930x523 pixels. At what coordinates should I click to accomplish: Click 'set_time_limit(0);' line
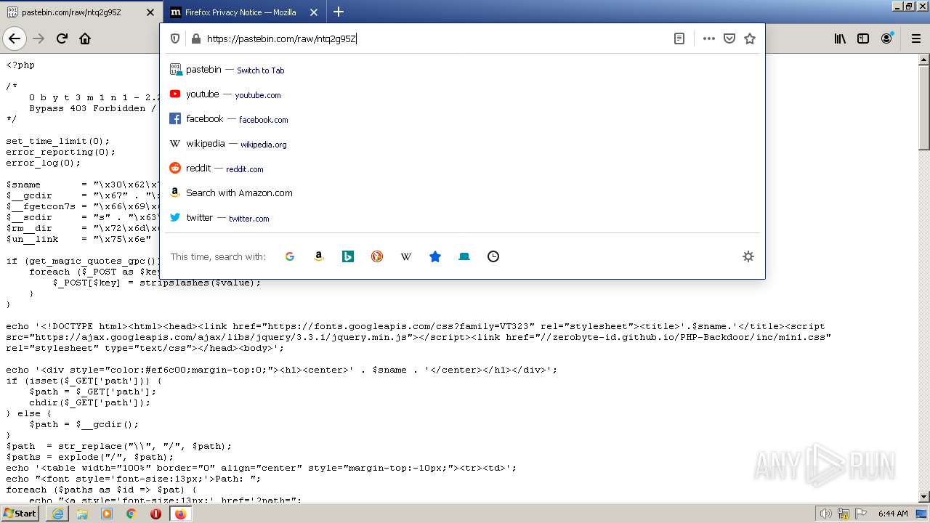[x=58, y=141]
